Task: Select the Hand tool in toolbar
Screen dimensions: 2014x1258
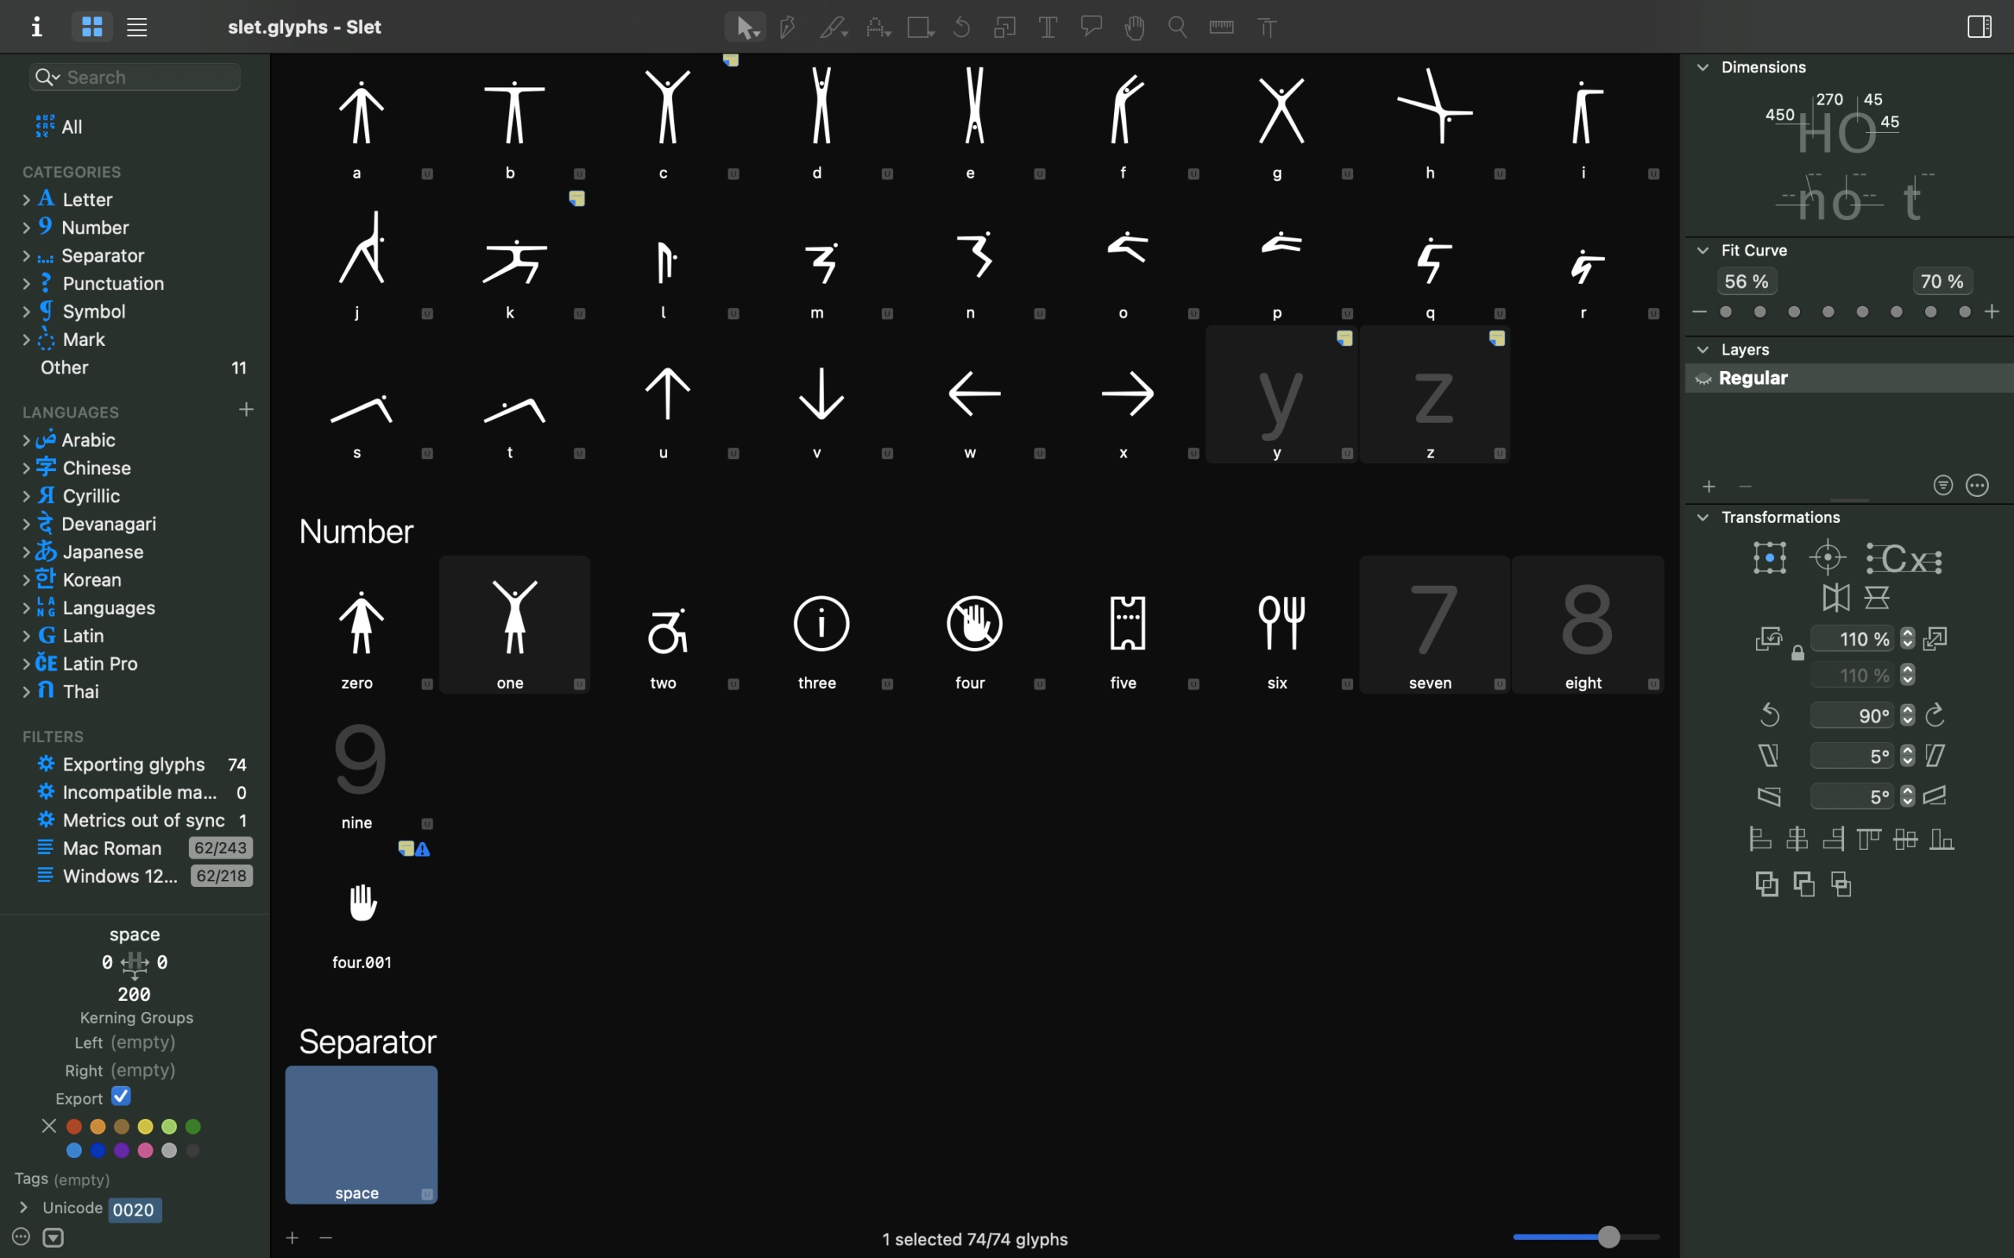Action: pos(1134,28)
